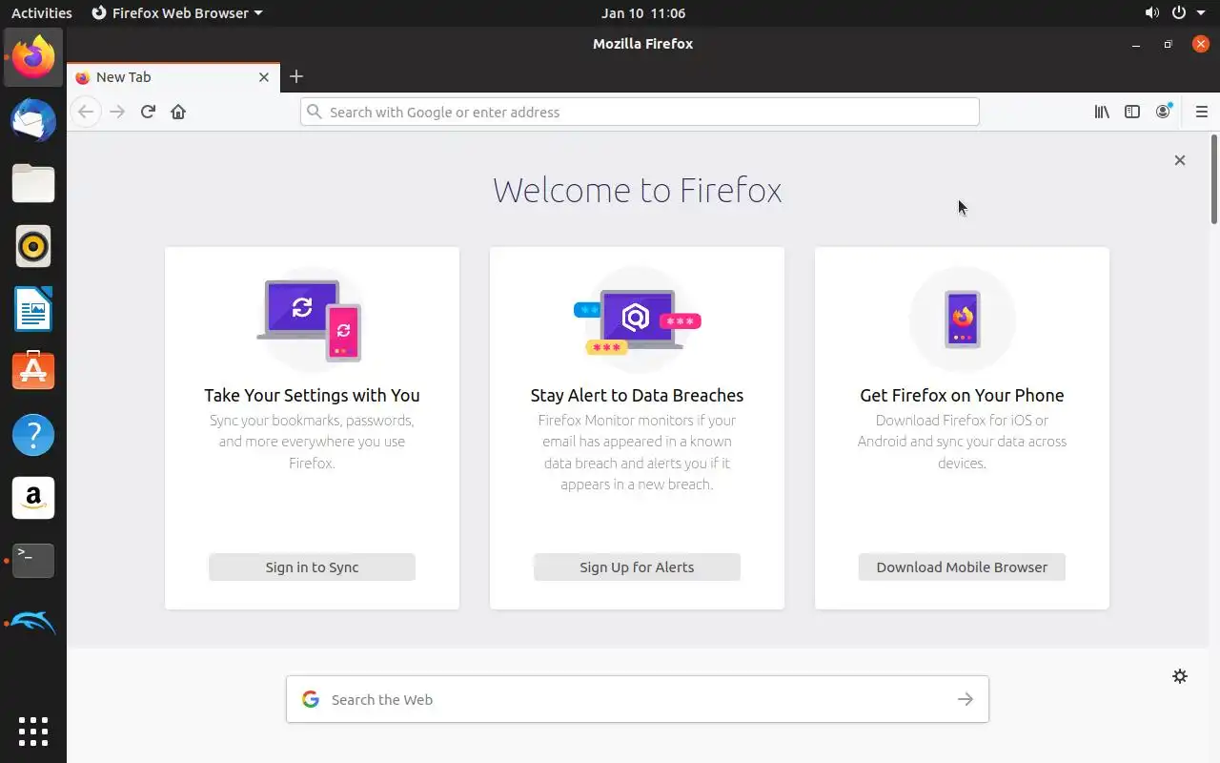Launch Thunderbird Mail from the dock

33,121
